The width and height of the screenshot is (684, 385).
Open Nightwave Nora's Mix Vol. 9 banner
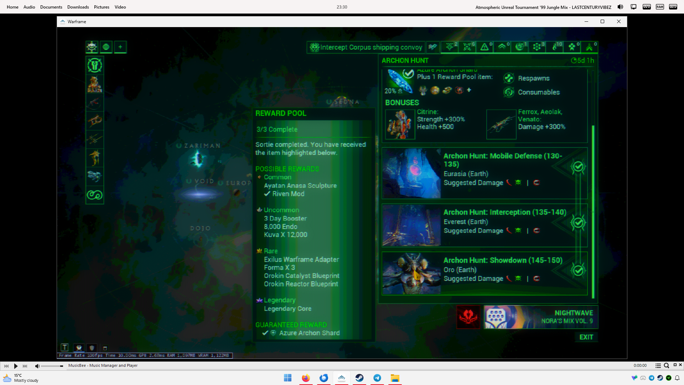pyautogui.click(x=540, y=317)
